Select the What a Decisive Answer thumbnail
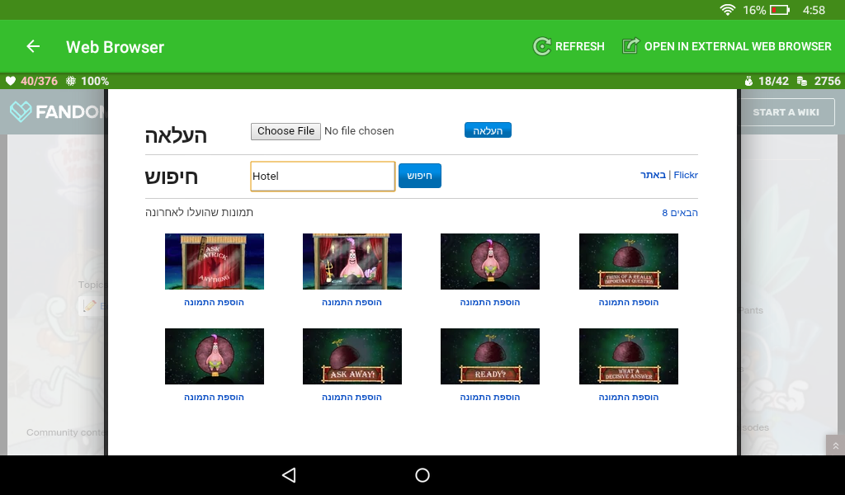The image size is (845, 495). click(628, 356)
